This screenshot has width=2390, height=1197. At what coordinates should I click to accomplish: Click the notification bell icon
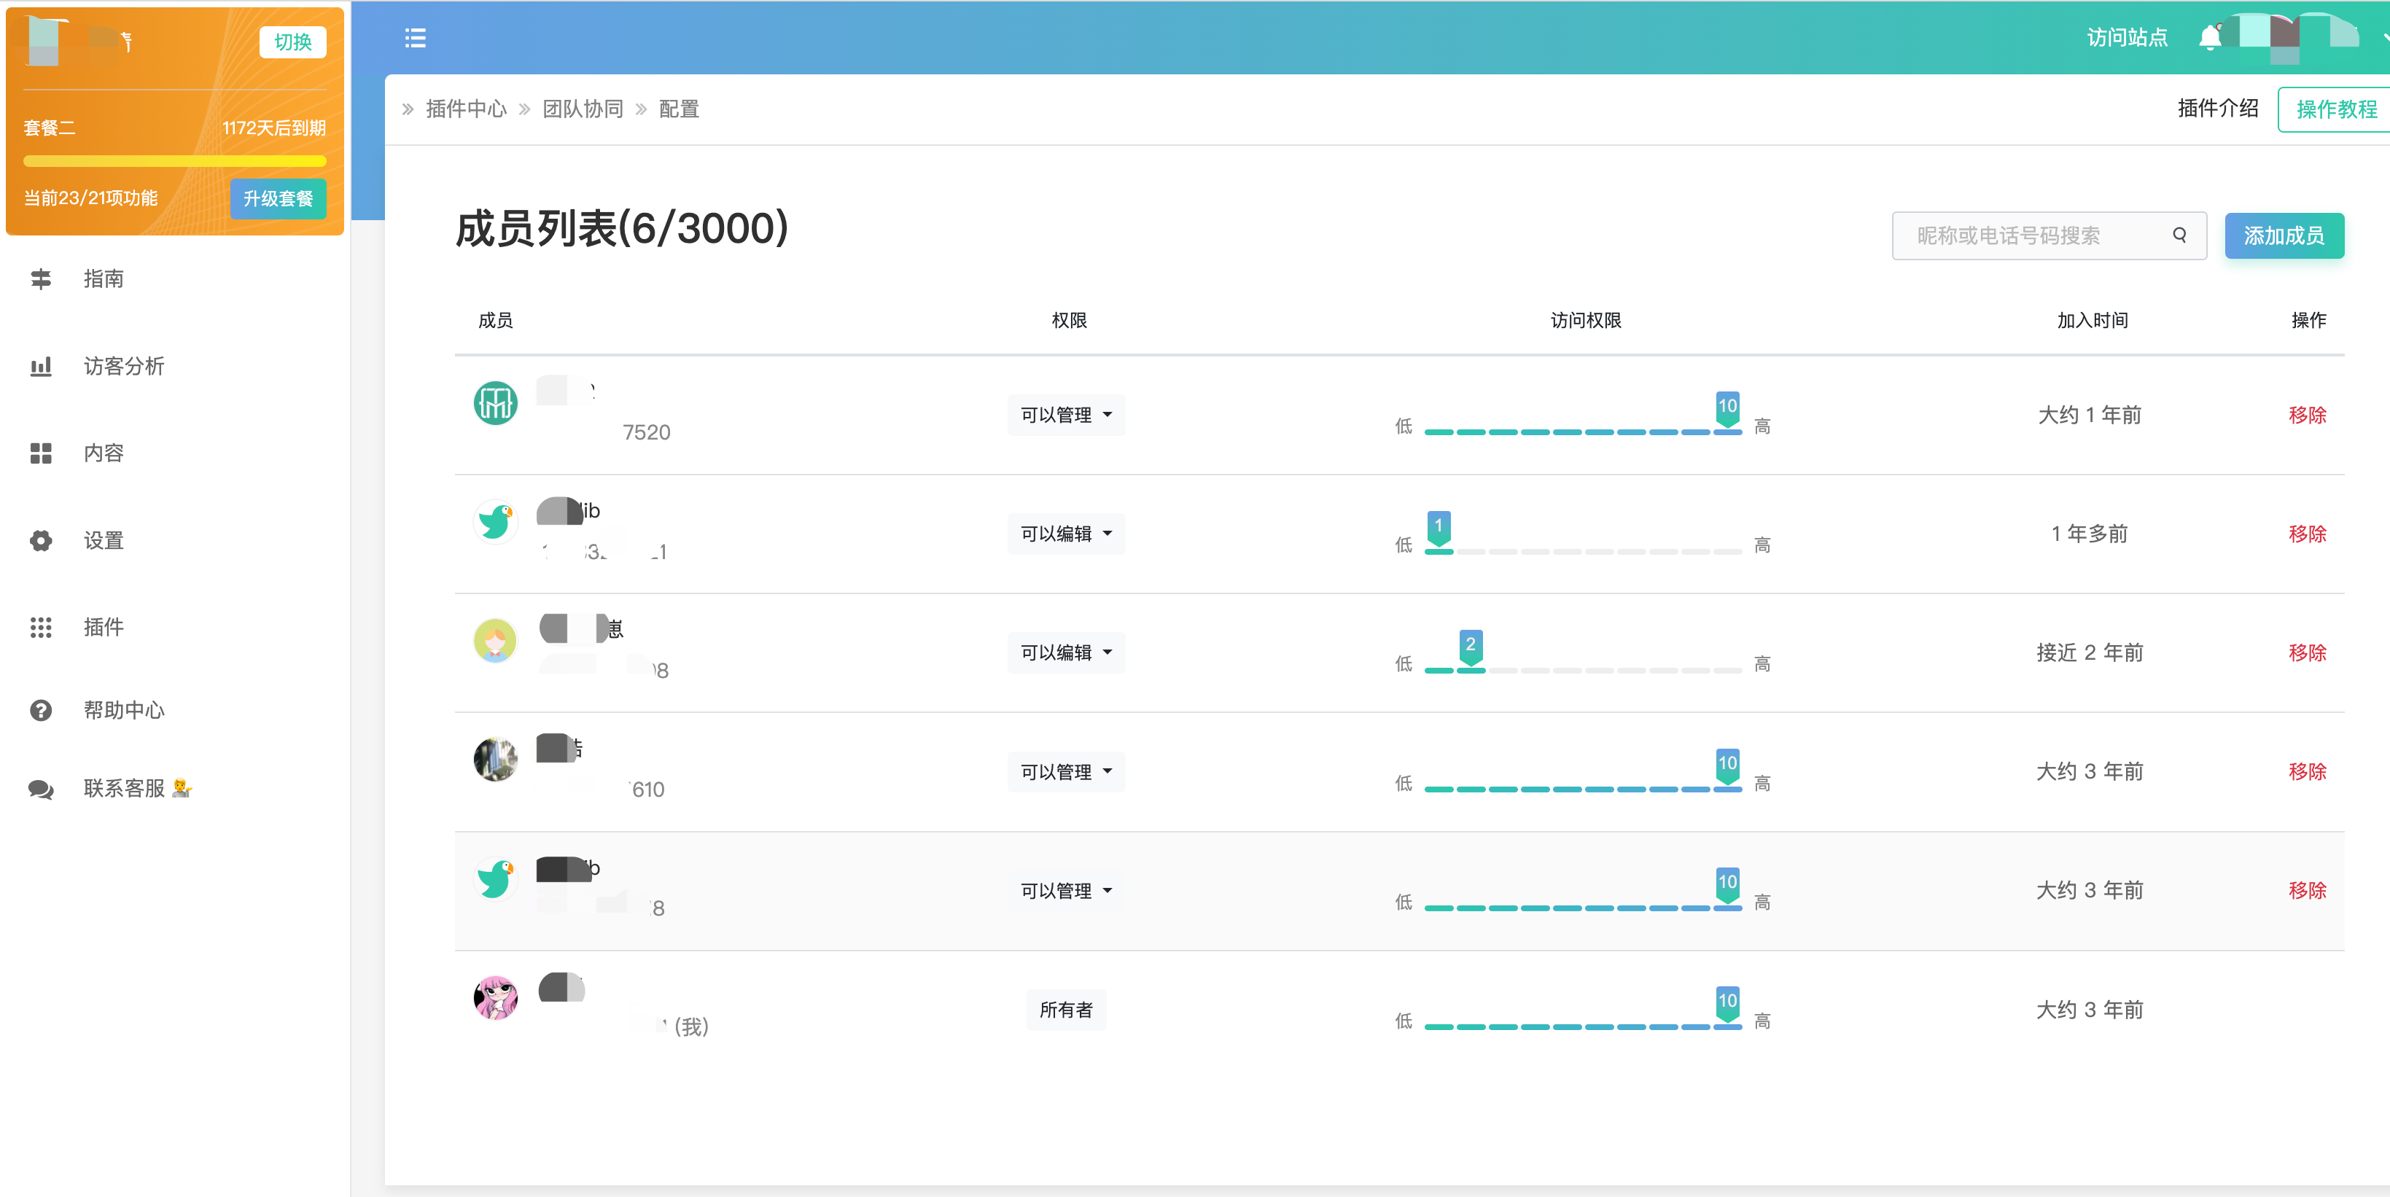pyautogui.click(x=2209, y=38)
